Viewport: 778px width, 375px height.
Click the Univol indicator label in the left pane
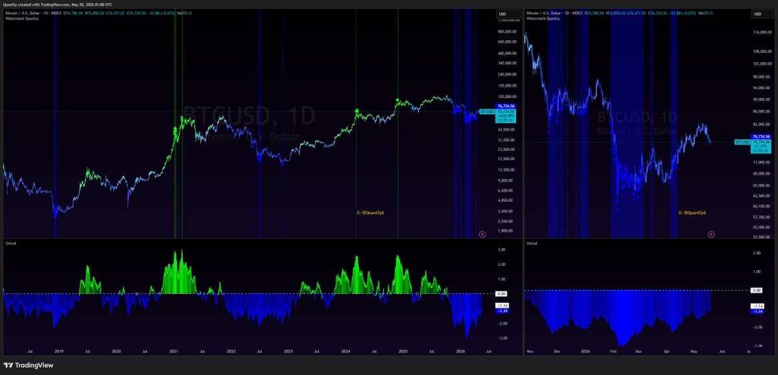coord(10,244)
